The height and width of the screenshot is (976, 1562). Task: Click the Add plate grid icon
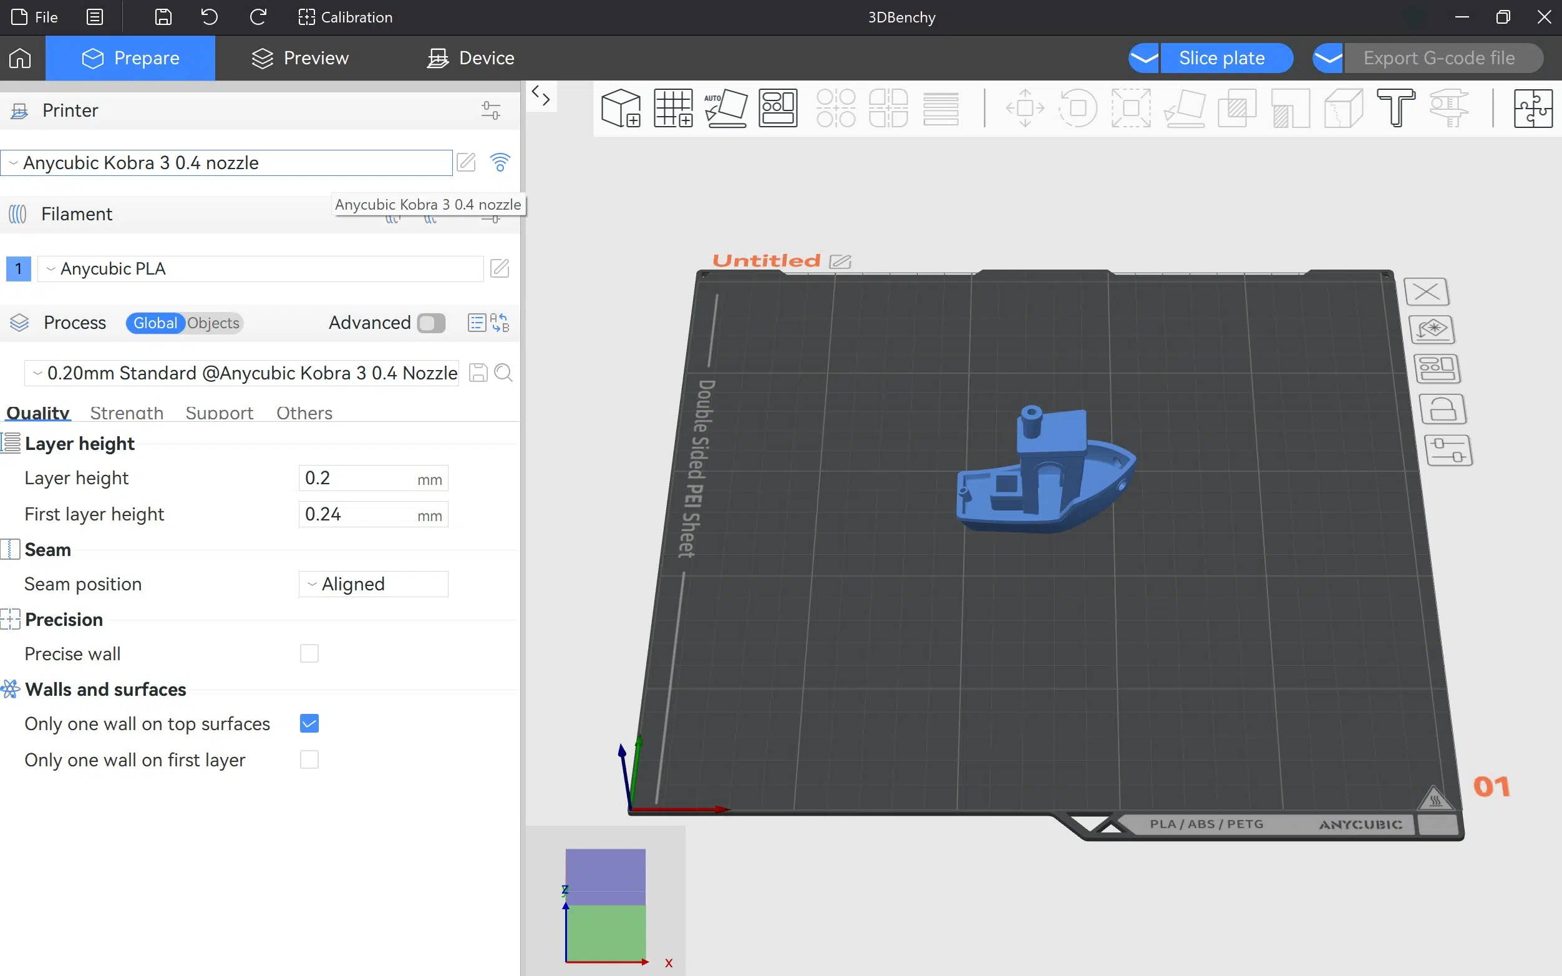click(x=673, y=108)
